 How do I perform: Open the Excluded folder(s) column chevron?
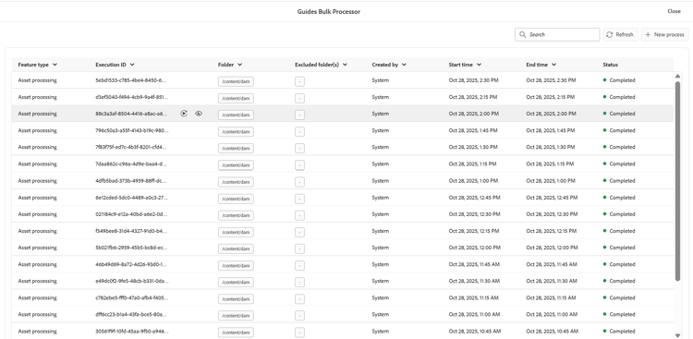click(x=345, y=65)
